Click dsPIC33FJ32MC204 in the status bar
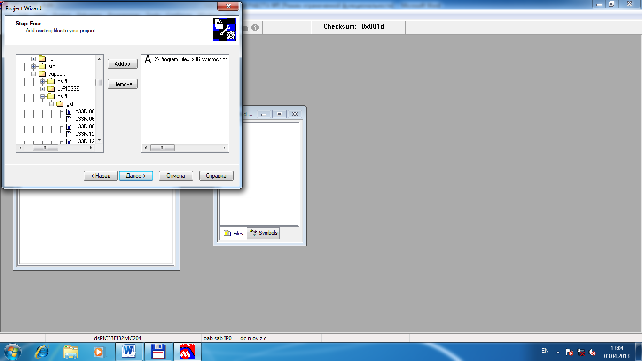This screenshot has height=361, width=642. tap(117, 338)
